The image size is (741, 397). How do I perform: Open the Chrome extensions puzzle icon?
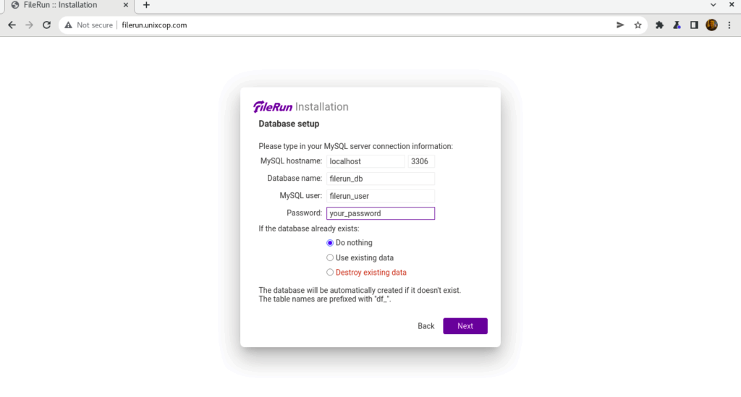point(659,25)
